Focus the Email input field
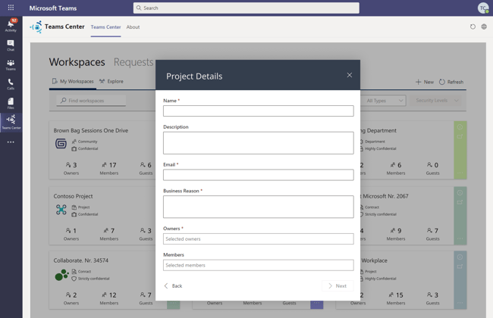The image size is (493, 318). (259, 175)
